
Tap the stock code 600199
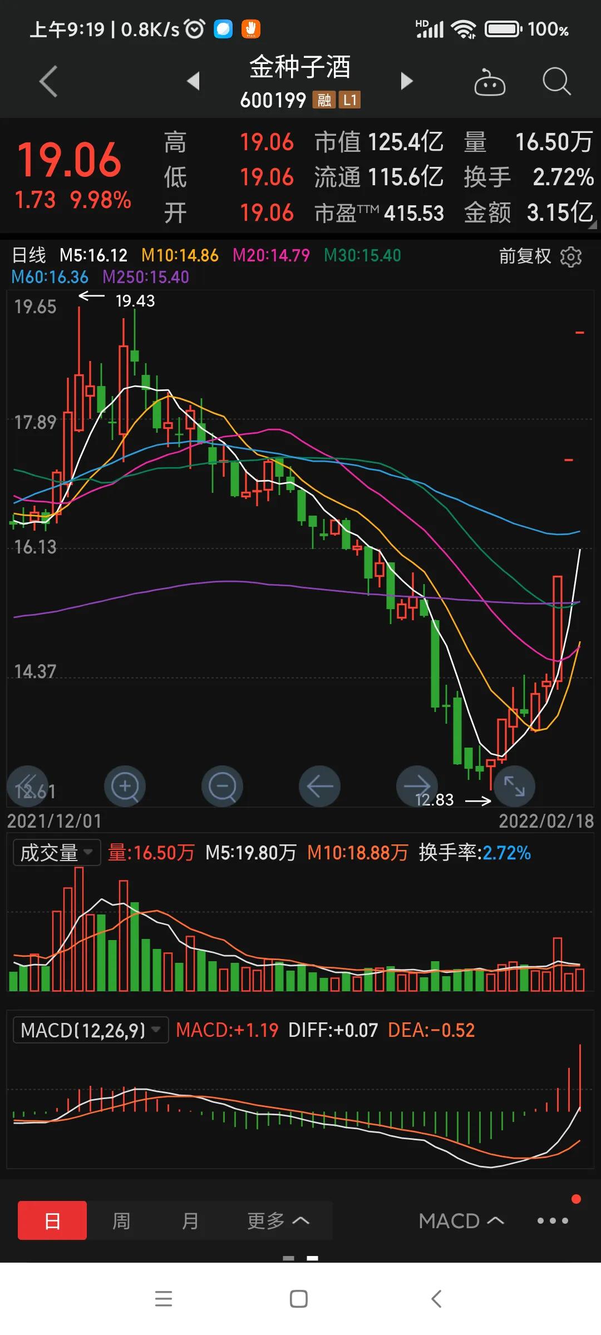[273, 101]
